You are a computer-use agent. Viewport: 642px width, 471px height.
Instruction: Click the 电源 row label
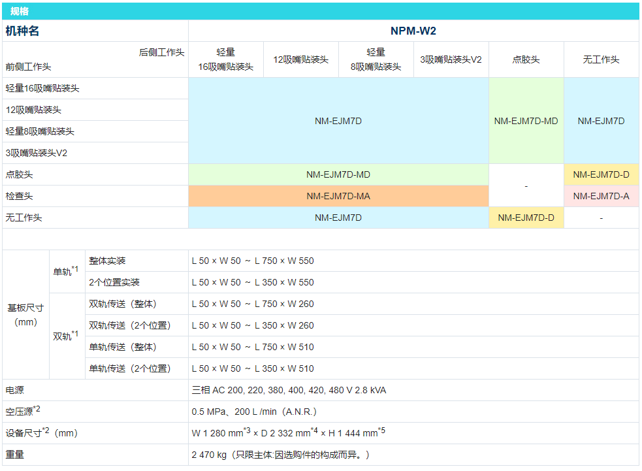pos(14,390)
